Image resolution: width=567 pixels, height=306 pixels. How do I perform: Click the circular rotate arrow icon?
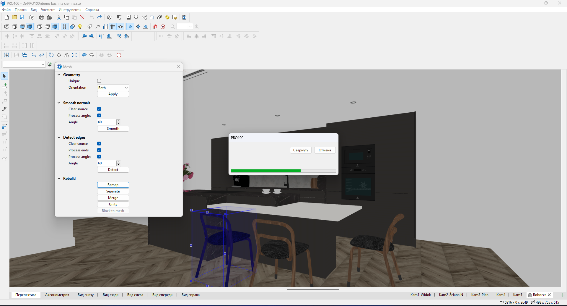coord(51,55)
